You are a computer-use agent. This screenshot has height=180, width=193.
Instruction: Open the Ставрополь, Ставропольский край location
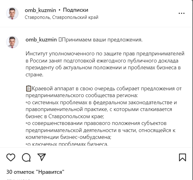pyautogui.click(x=62, y=17)
